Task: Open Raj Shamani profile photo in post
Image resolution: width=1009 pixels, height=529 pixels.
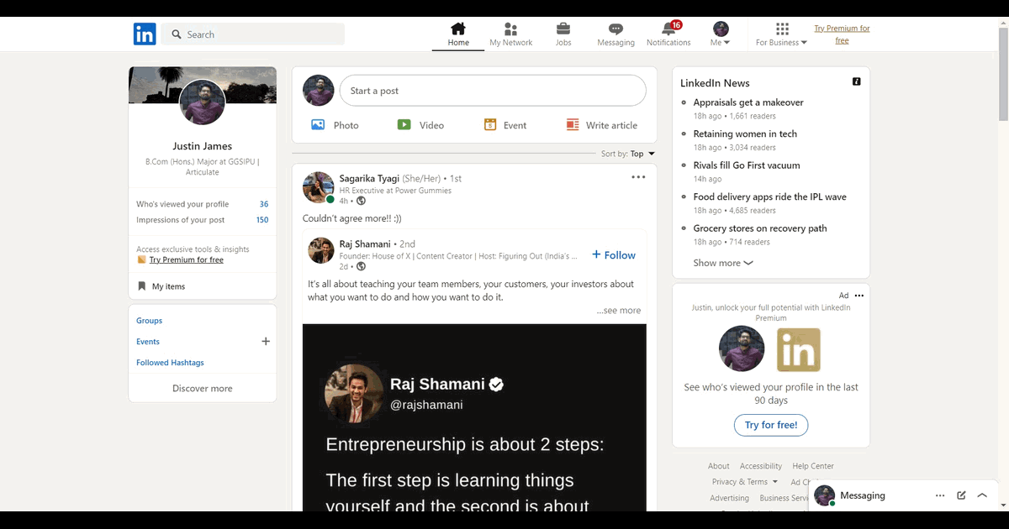Action: 320,250
